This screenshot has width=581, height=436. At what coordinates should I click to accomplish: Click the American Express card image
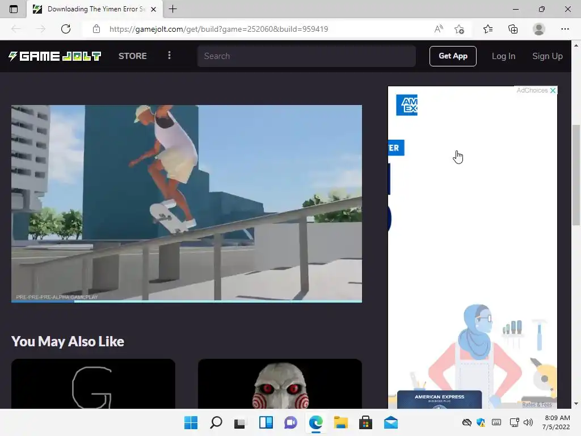[x=439, y=399]
